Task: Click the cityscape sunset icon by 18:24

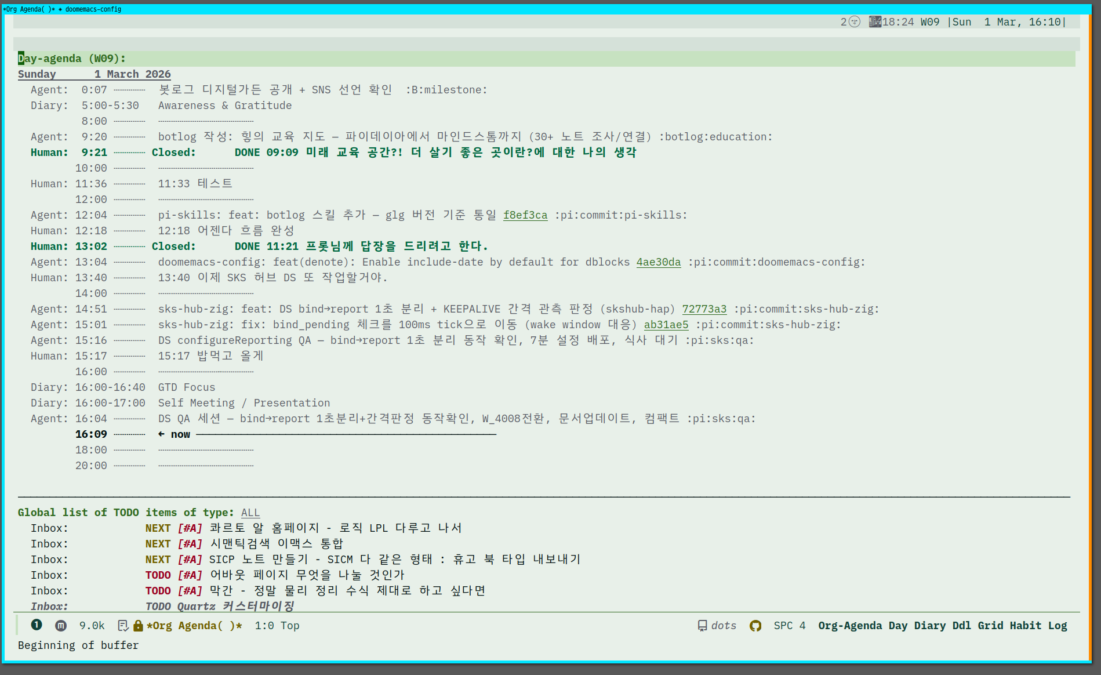Action: point(874,22)
